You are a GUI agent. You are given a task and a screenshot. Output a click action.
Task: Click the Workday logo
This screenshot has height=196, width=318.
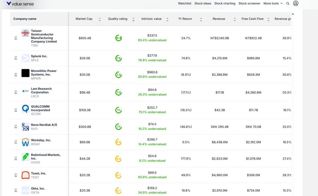25,142
